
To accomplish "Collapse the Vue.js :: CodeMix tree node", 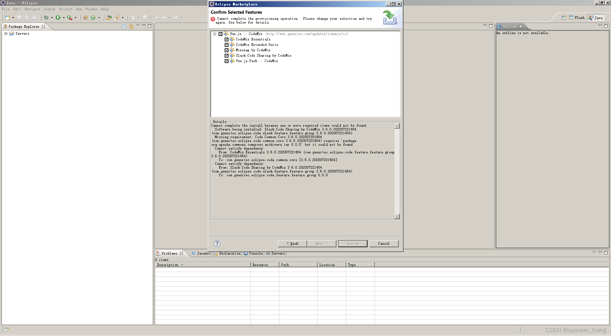I will [215, 34].
